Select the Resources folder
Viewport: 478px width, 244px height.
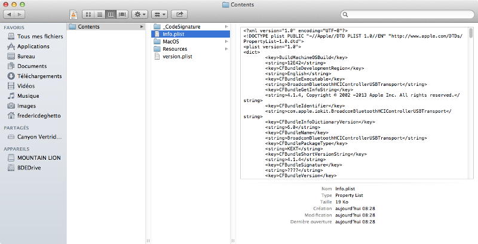191,49
